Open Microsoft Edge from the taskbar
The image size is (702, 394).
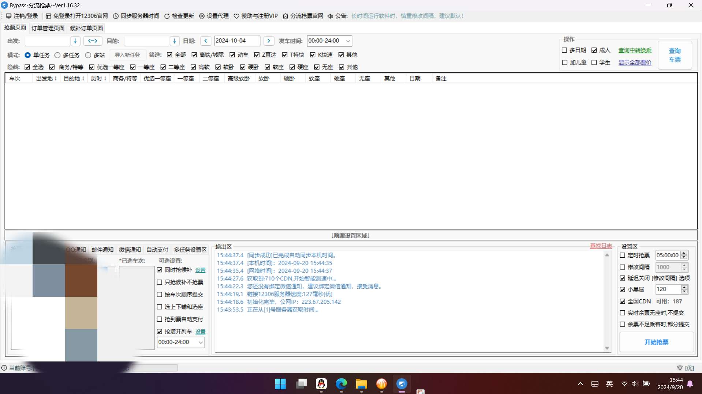(x=341, y=384)
